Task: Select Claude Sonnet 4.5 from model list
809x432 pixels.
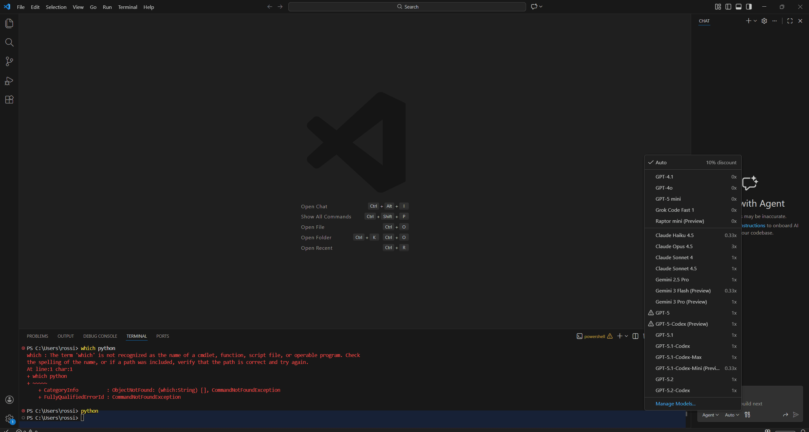Action: (x=676, y=268)
